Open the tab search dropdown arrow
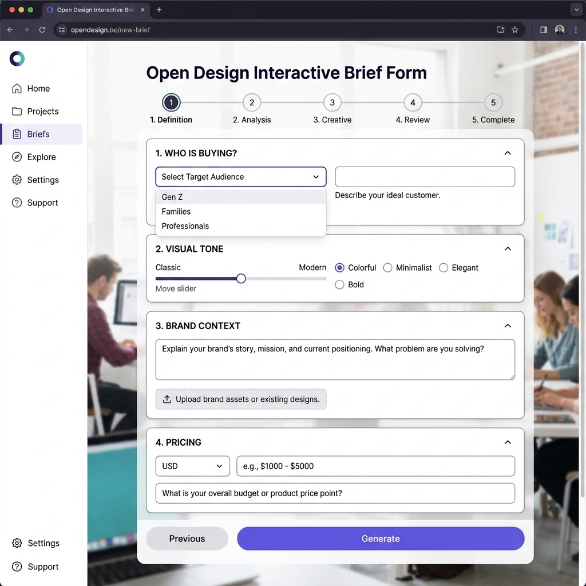The height and width of the screenshot is (586, 586). [576, 10]
